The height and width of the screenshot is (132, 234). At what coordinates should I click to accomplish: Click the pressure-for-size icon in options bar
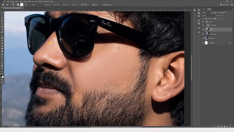(x=114, y=5)
